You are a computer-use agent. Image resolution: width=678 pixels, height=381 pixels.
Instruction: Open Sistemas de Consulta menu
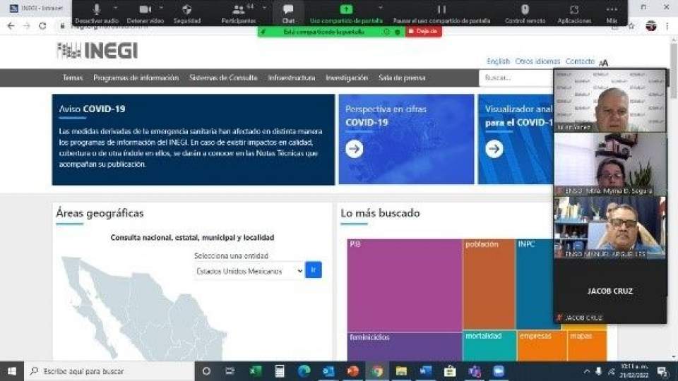(223, 78)
